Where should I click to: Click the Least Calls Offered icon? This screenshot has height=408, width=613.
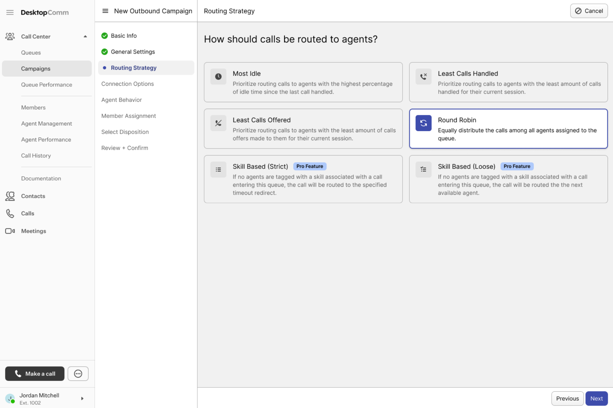(x=218, y=123)
